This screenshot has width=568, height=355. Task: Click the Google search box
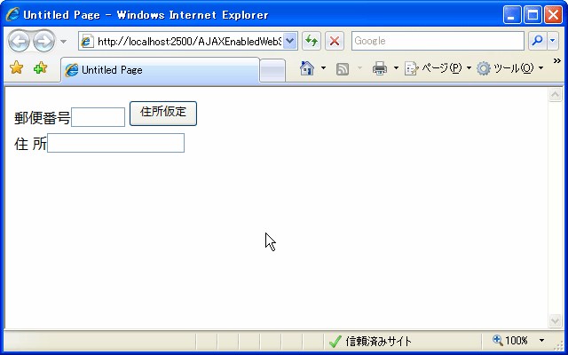[x=438, y=41]
